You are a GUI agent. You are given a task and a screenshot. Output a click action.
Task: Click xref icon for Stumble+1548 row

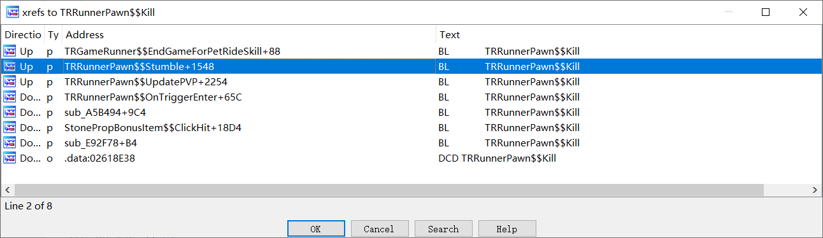10,66
